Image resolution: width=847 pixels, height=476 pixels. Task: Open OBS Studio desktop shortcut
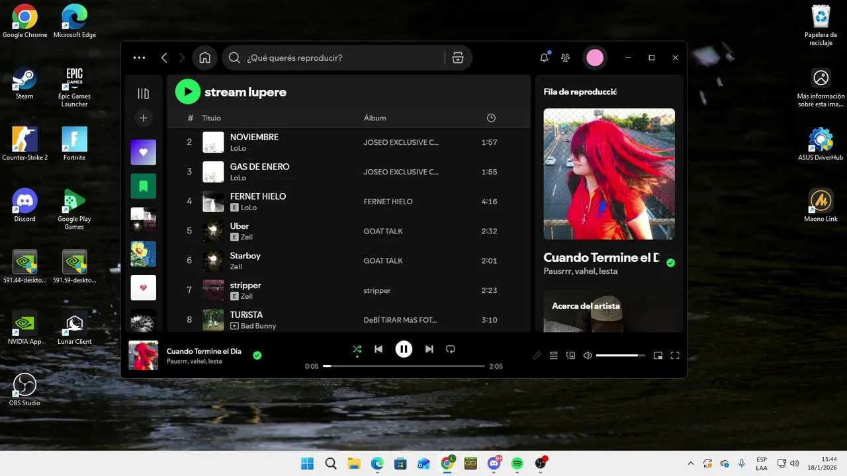tap(24, 389)
